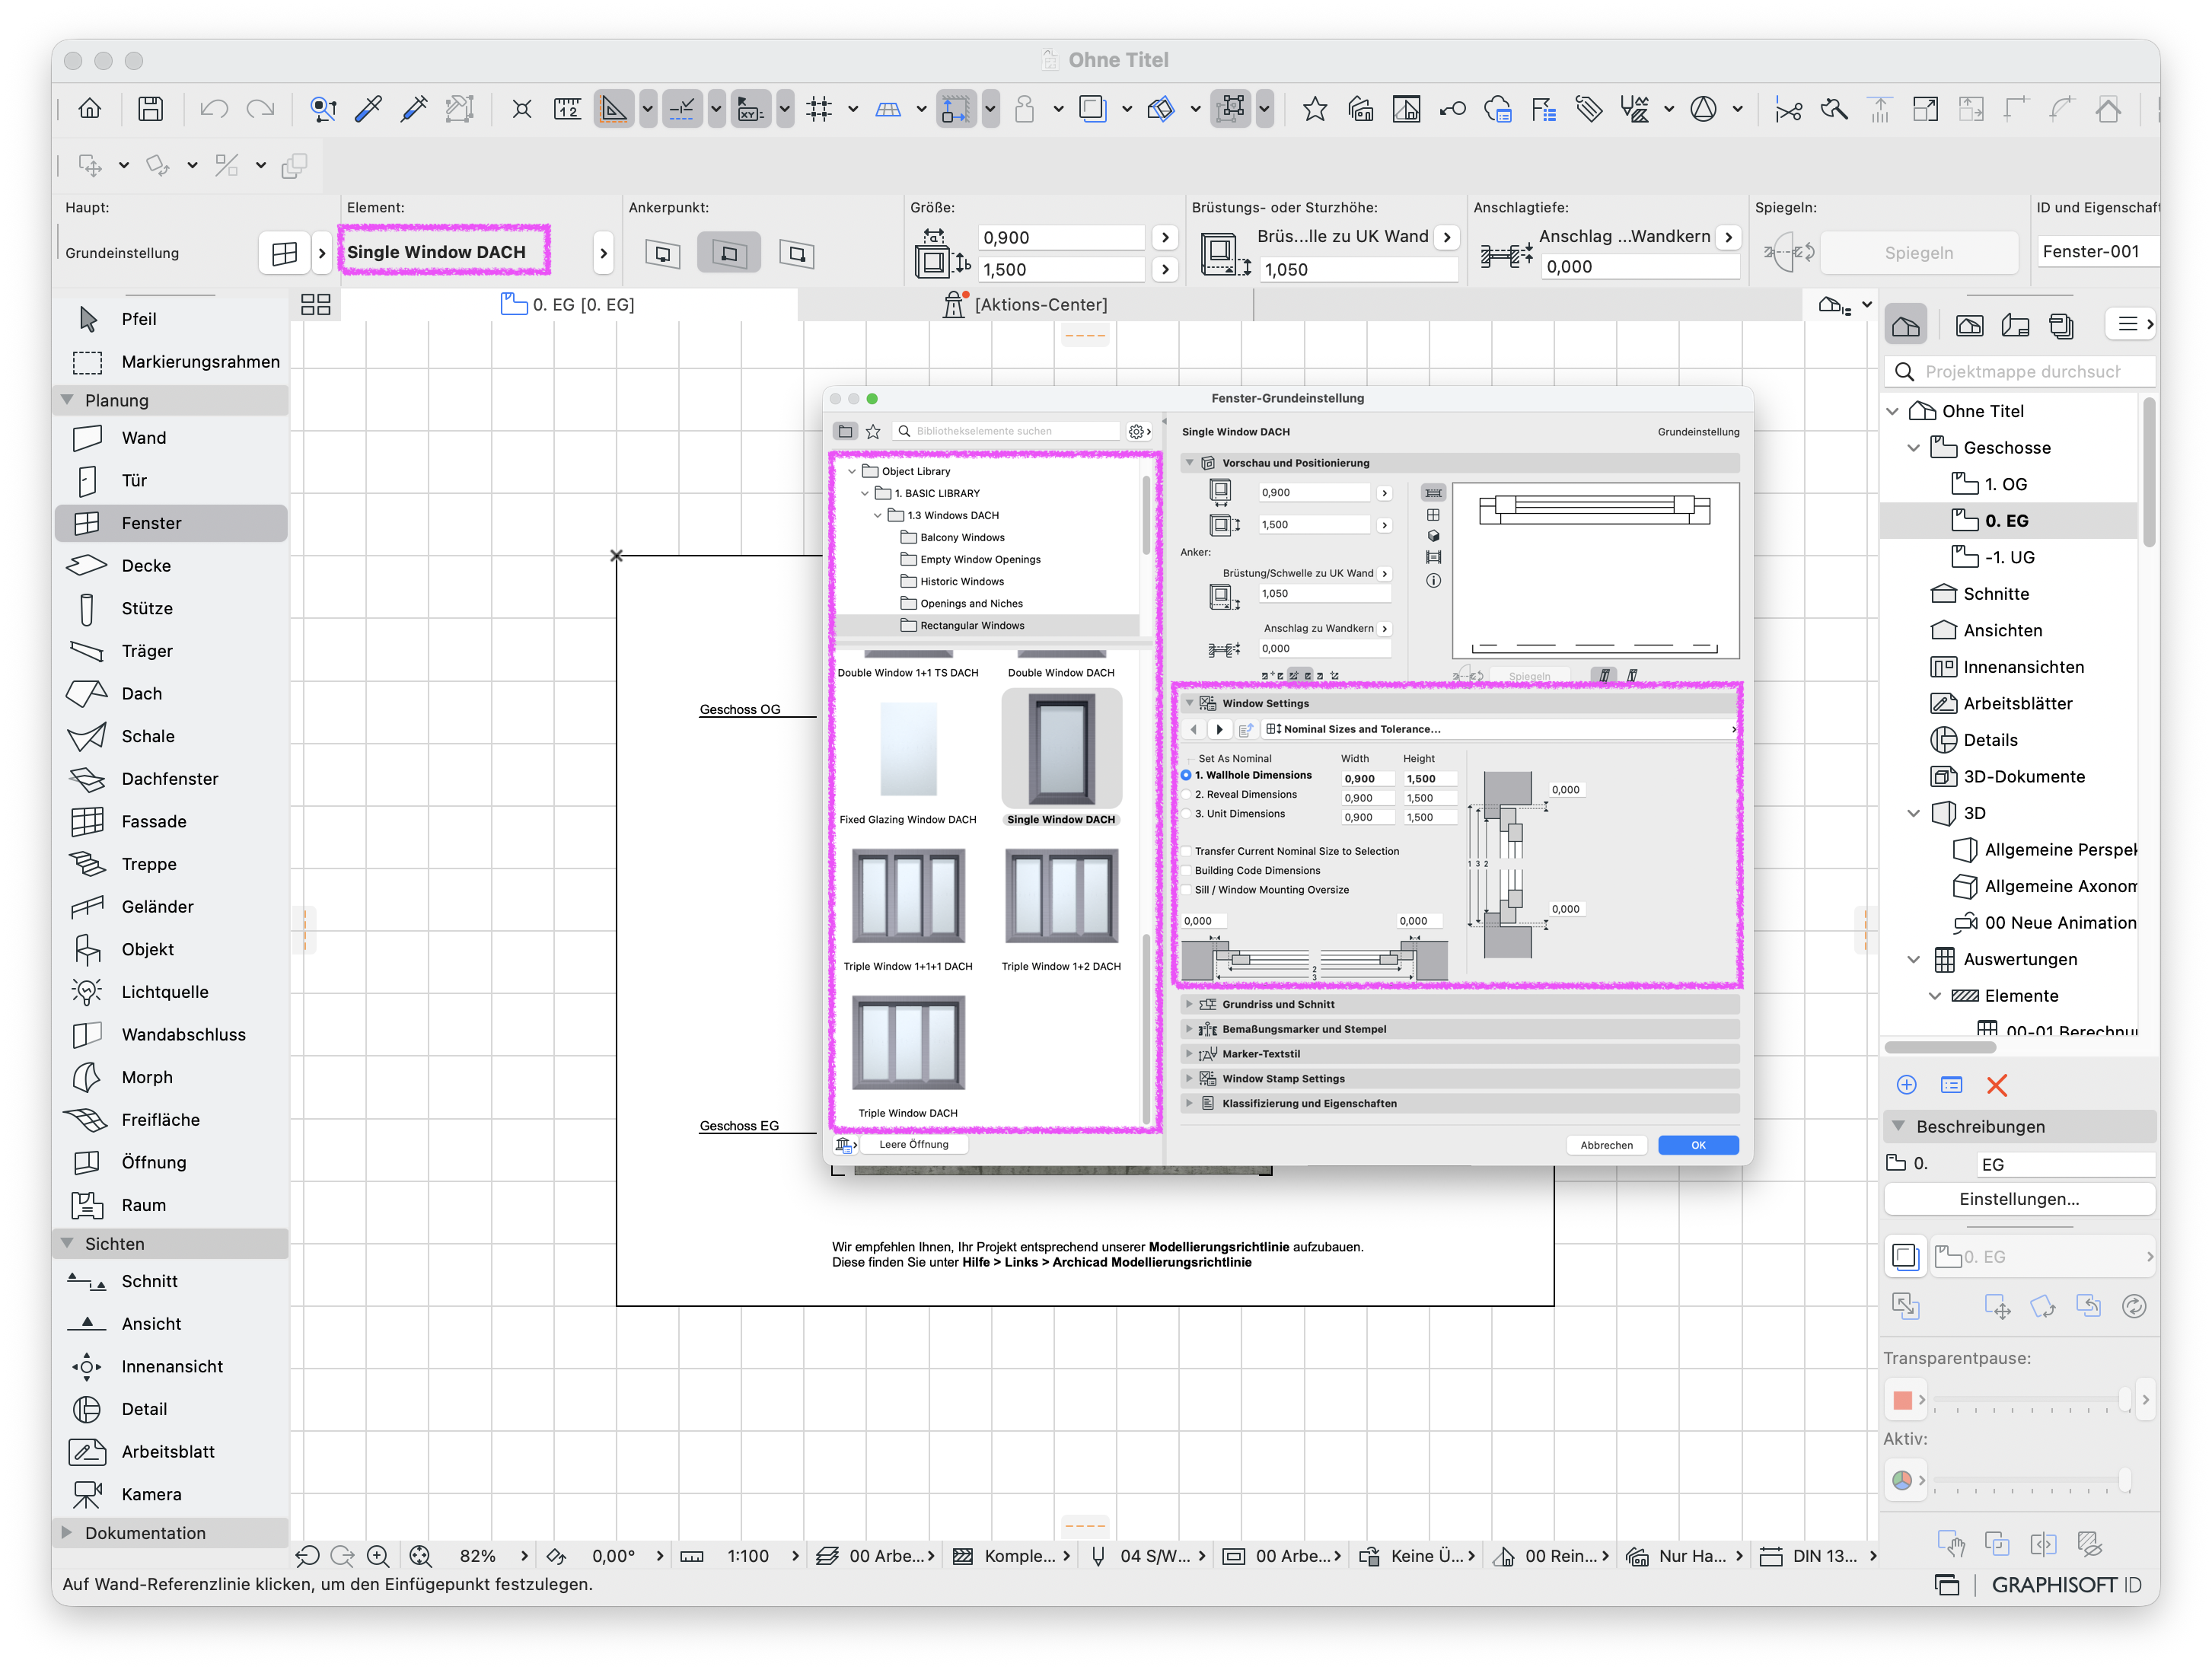Toggle the right anchor point button
2212x1670 pixels.
pos(796,254)
